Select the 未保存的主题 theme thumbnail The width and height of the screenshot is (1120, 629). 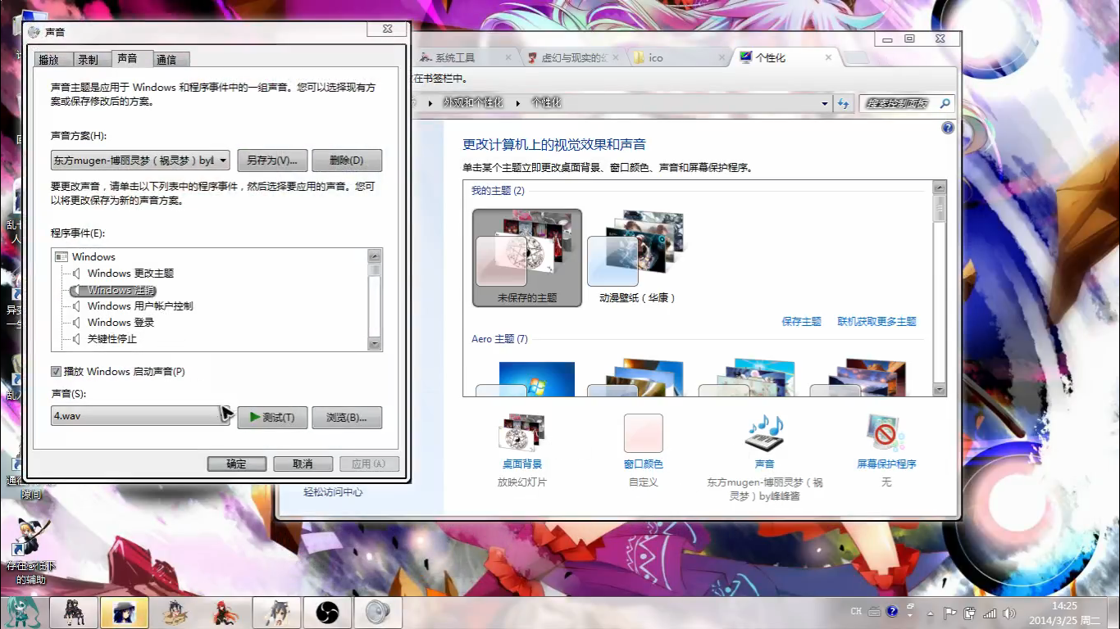(527, 258)
